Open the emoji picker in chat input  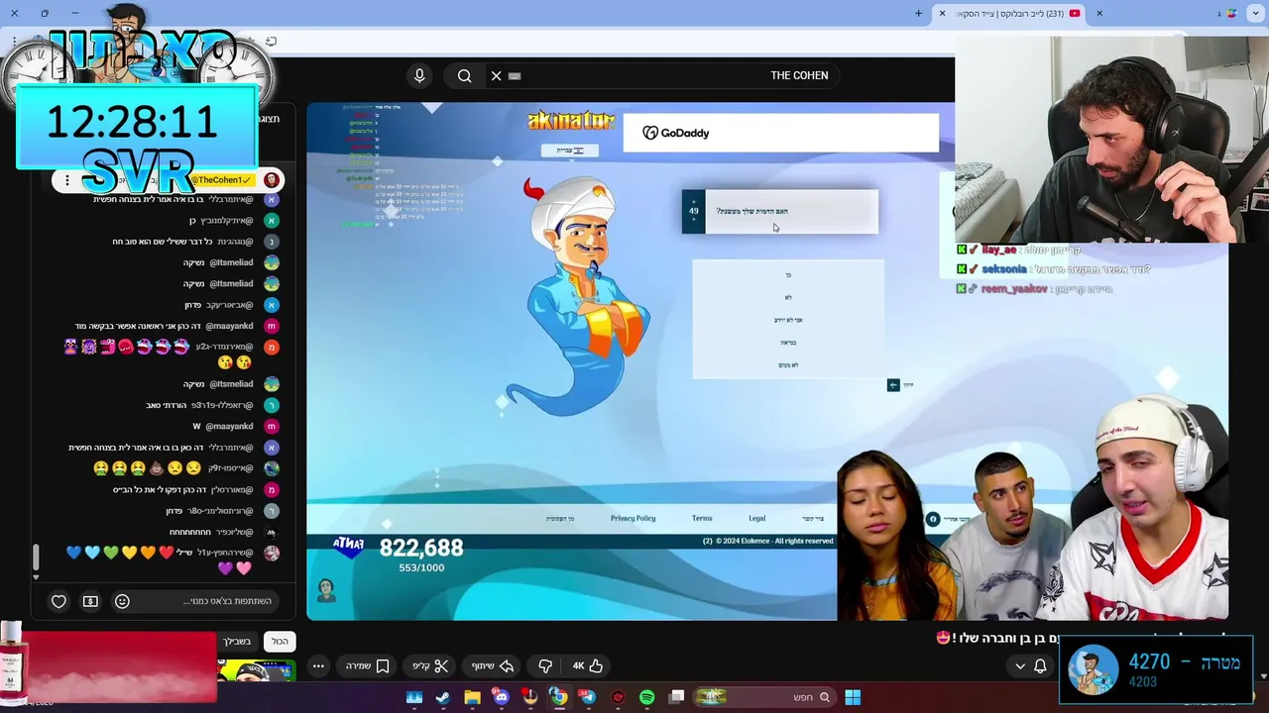pyautogui.click(x=122, y=601)
